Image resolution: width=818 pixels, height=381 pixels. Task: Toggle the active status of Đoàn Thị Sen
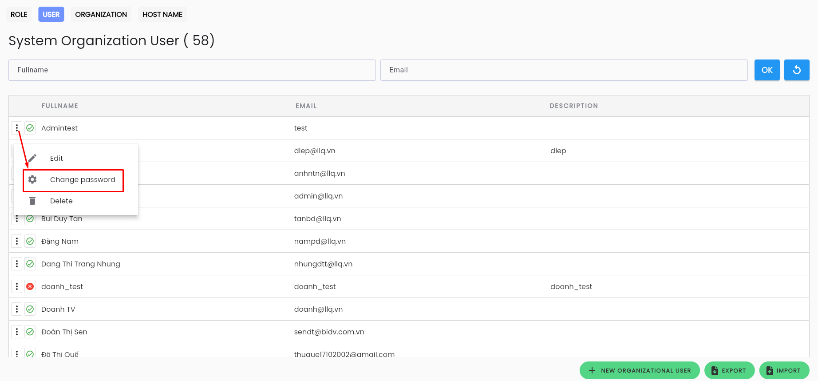pos(30,332)
